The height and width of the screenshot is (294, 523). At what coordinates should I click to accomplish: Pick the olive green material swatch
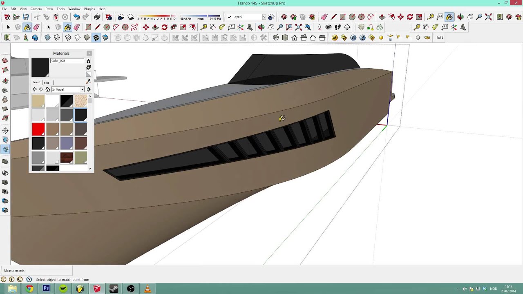pos(80,158)
